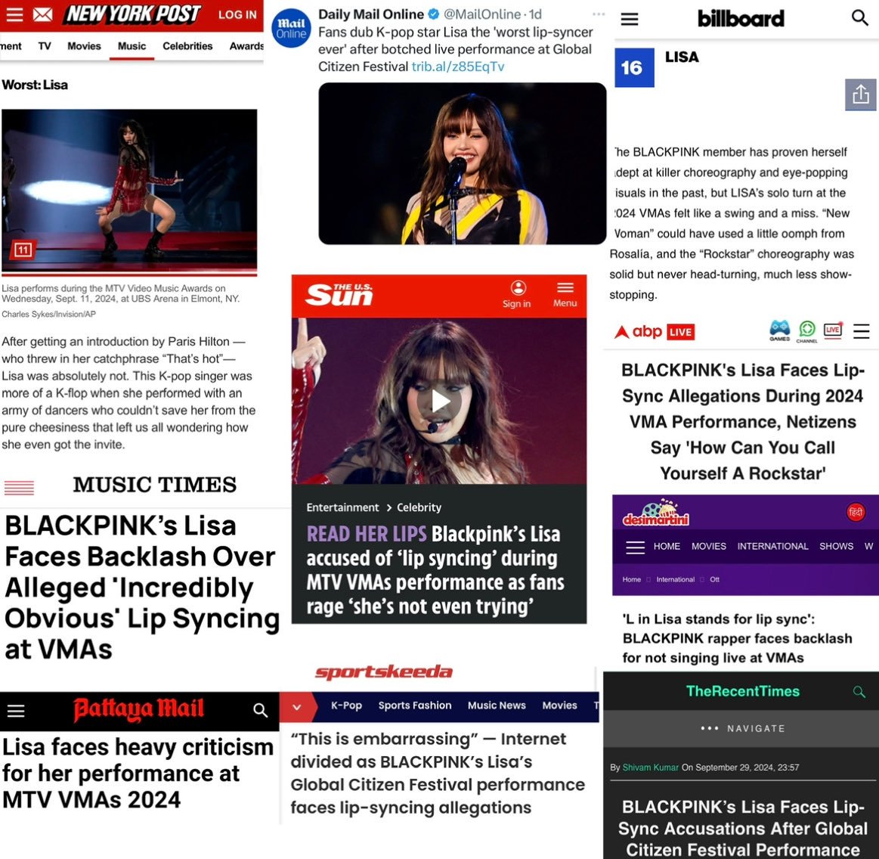Play the video in the Sun article

point(440,402)
